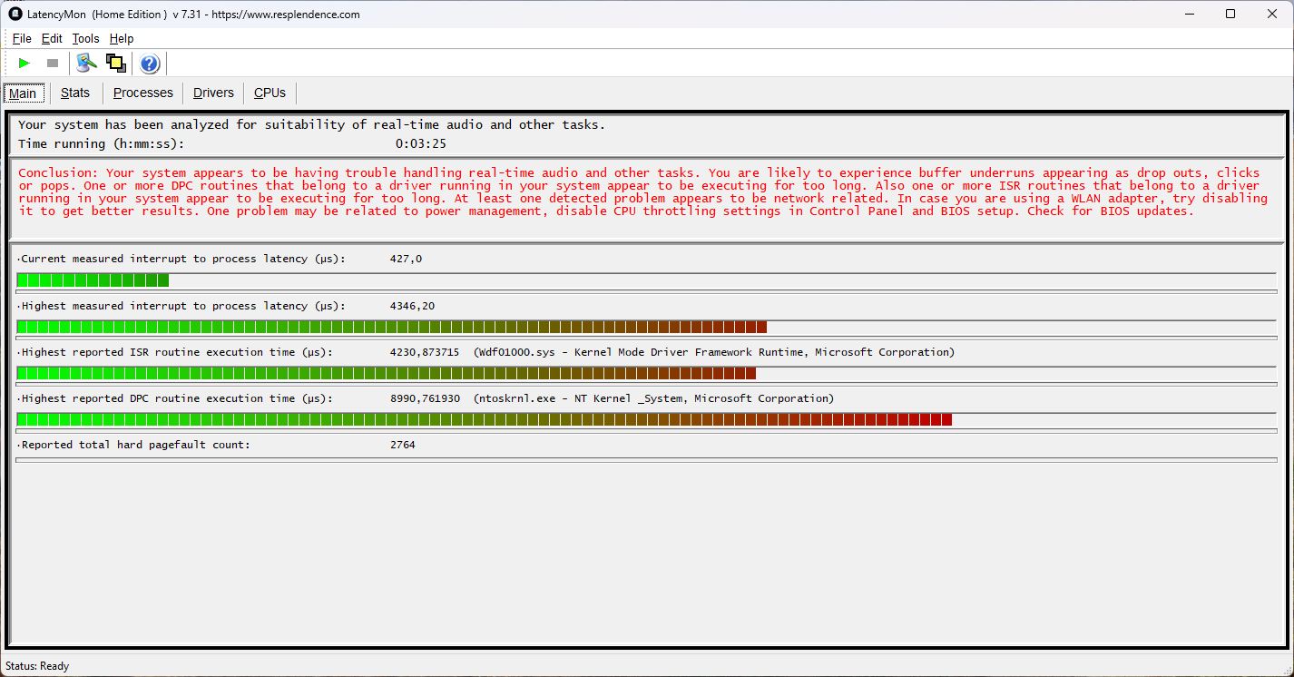
Task: Start the latency monitor with green play button
Action: [25, 63]
